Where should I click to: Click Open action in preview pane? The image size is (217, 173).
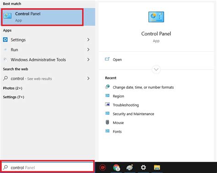coord(117,59)
